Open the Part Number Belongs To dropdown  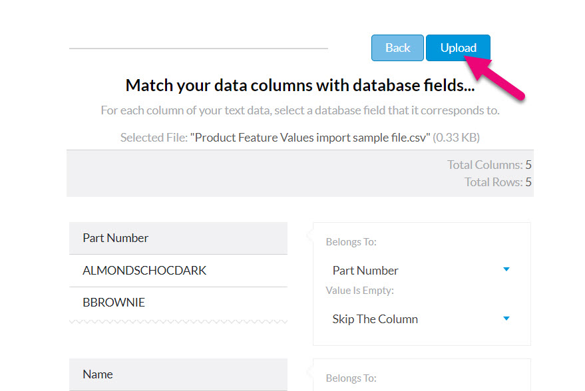coord(421,270)
